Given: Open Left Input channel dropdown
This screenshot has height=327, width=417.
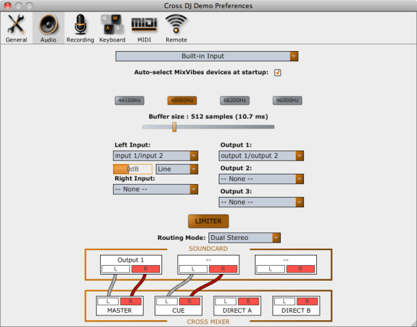Looking at the screenshot, I should pyautogui.click(x=155, y=156).
